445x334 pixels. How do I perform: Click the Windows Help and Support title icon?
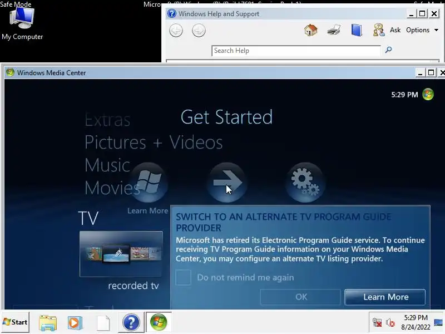pyautogui.click(x=172, y=13)
